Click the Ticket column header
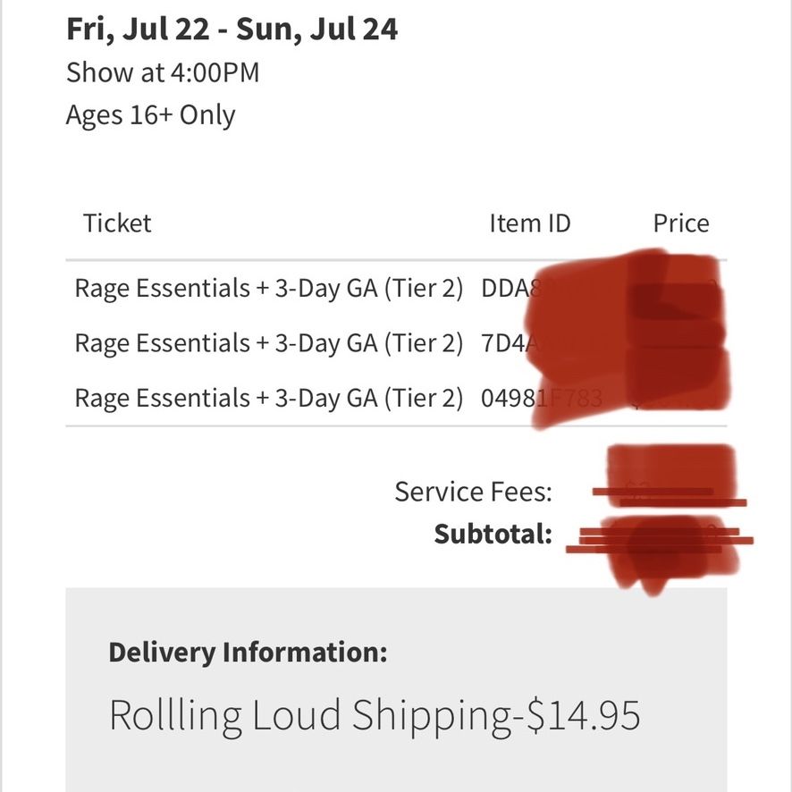792x792 pixels. [117, 223]
